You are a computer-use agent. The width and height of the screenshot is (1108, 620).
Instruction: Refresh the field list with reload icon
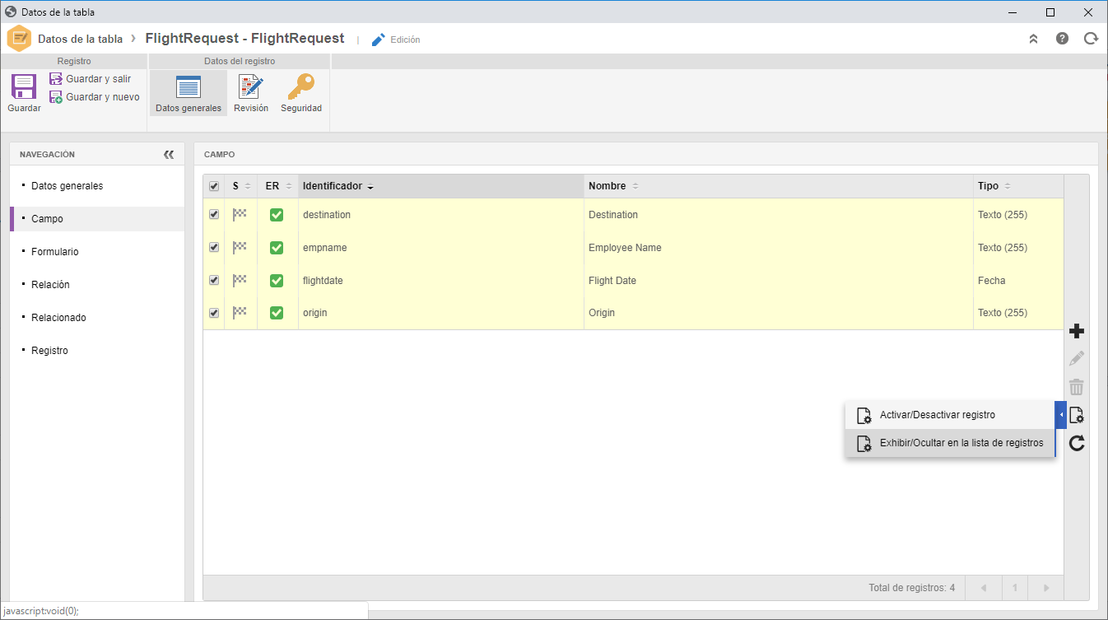[1077, 444]
